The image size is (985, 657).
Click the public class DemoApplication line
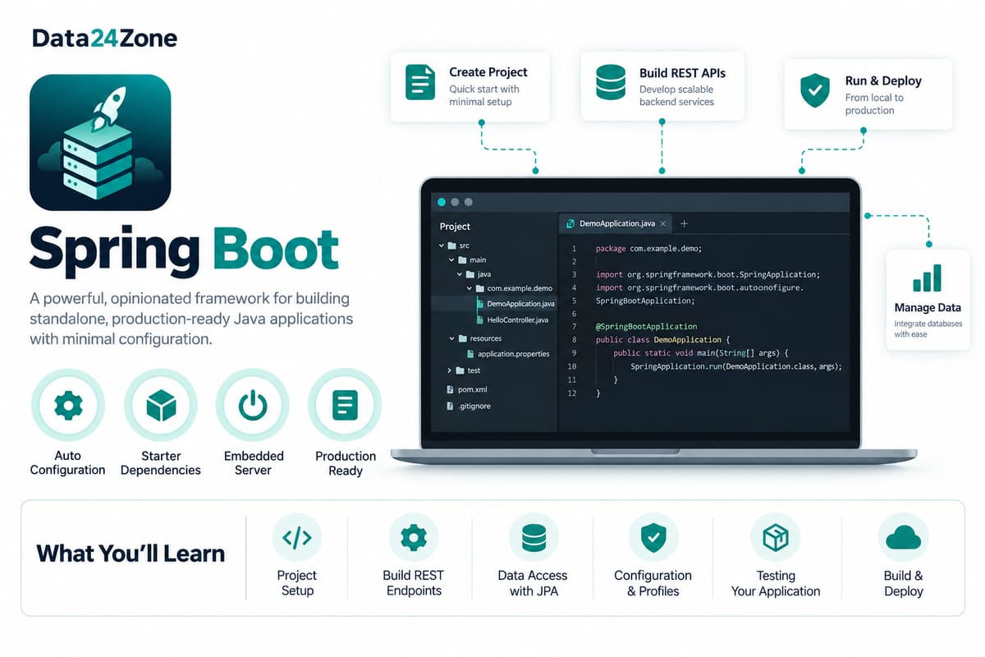[663, 339]
